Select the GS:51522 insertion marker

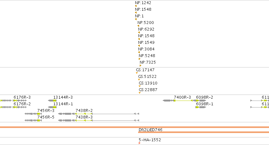click(x=139, y=80)
